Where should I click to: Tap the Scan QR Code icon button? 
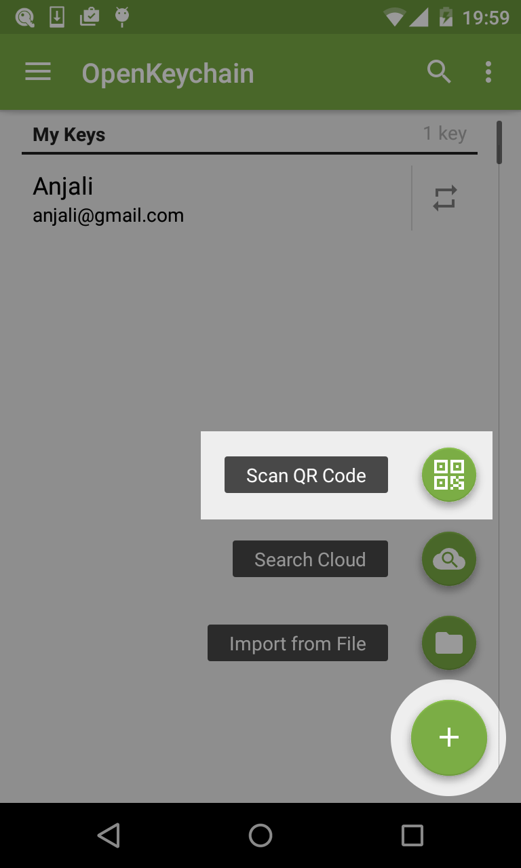point(449,475)
